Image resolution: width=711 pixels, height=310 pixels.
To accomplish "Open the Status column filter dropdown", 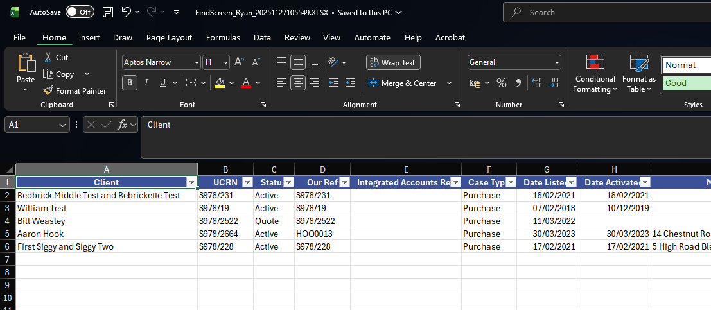I will tap(288, 183).
